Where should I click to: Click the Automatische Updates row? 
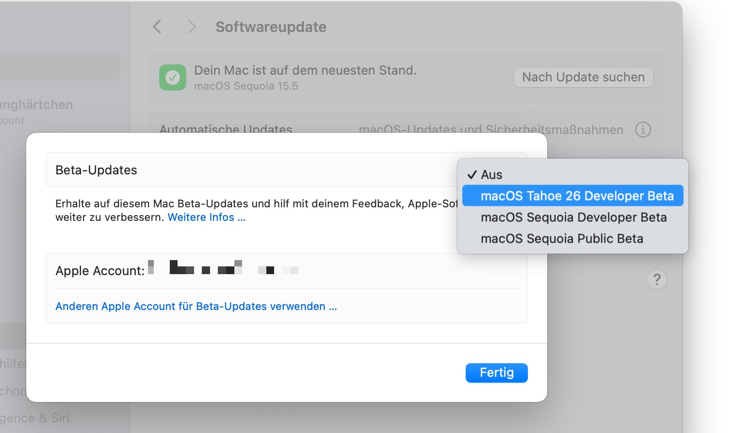pyautogui.click(x=406, y=130)
